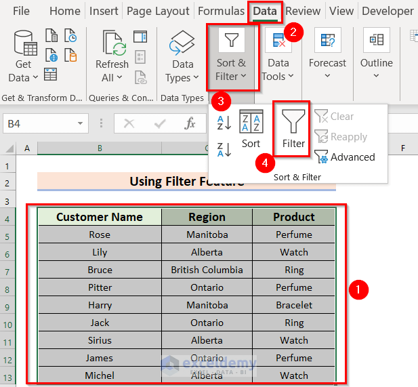Select the cell containing Pitter
Image resolution: width=418 pixels, height=387 pixels.
[100, 287]
